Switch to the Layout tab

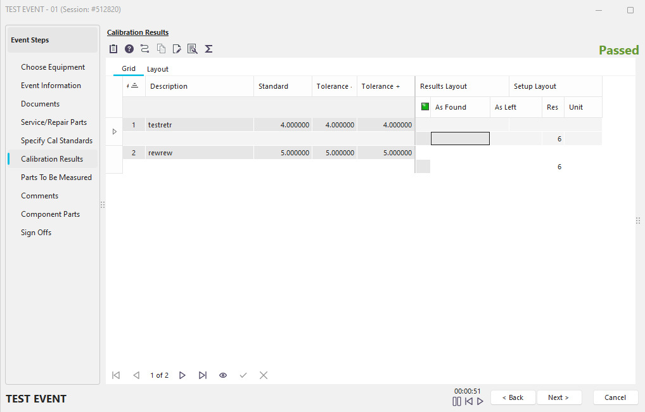(158, 69)
